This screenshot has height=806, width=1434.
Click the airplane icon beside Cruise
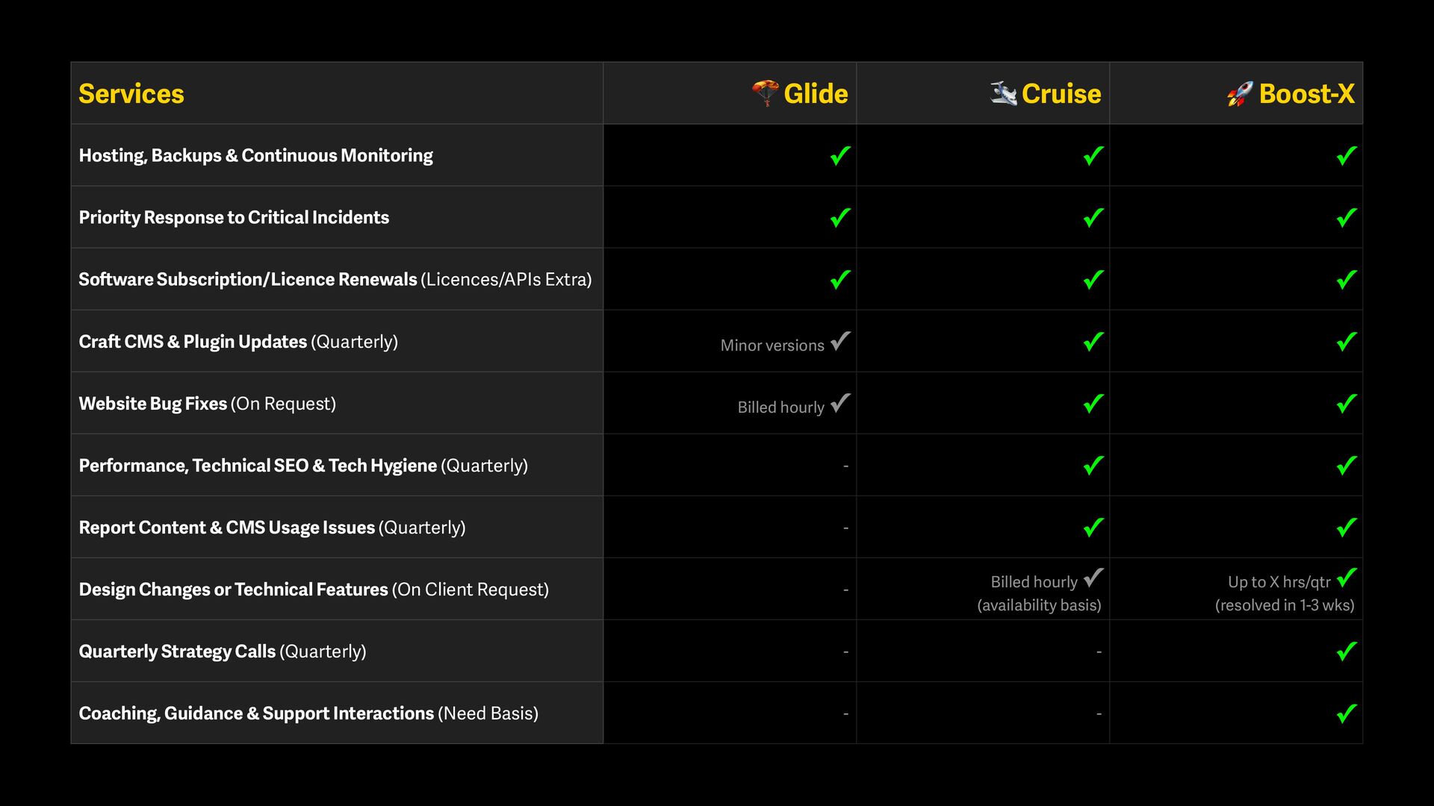(x=1003, y=93)
